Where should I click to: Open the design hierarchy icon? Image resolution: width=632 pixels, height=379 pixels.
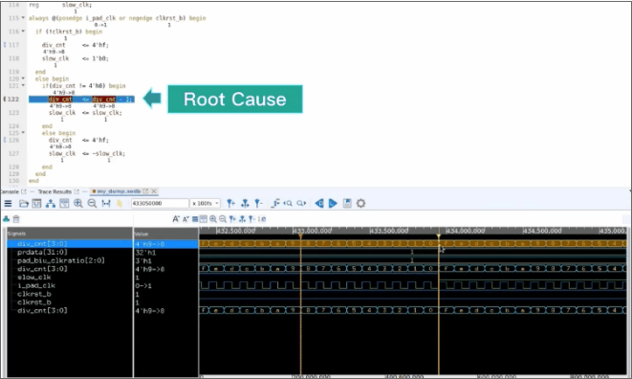tap(51, 204)
